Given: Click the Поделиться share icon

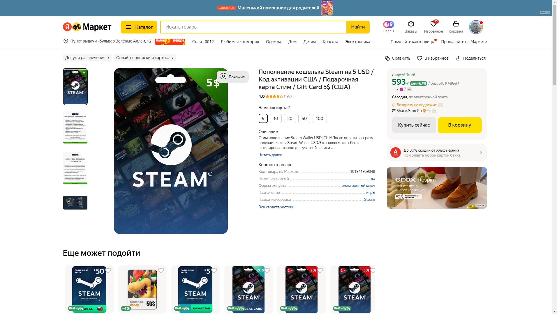Looking at the screenshot, I should point(458,58).
